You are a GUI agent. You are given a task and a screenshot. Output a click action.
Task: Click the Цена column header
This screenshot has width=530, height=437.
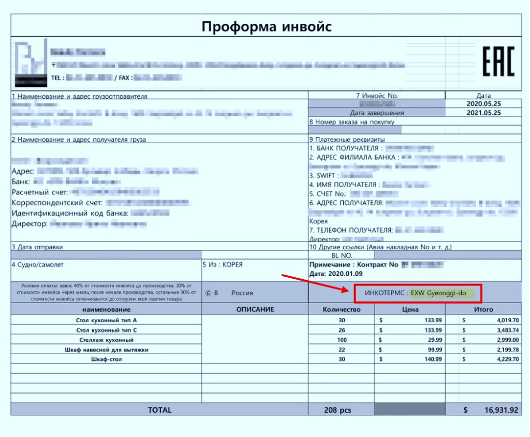[x=410, y=309]
